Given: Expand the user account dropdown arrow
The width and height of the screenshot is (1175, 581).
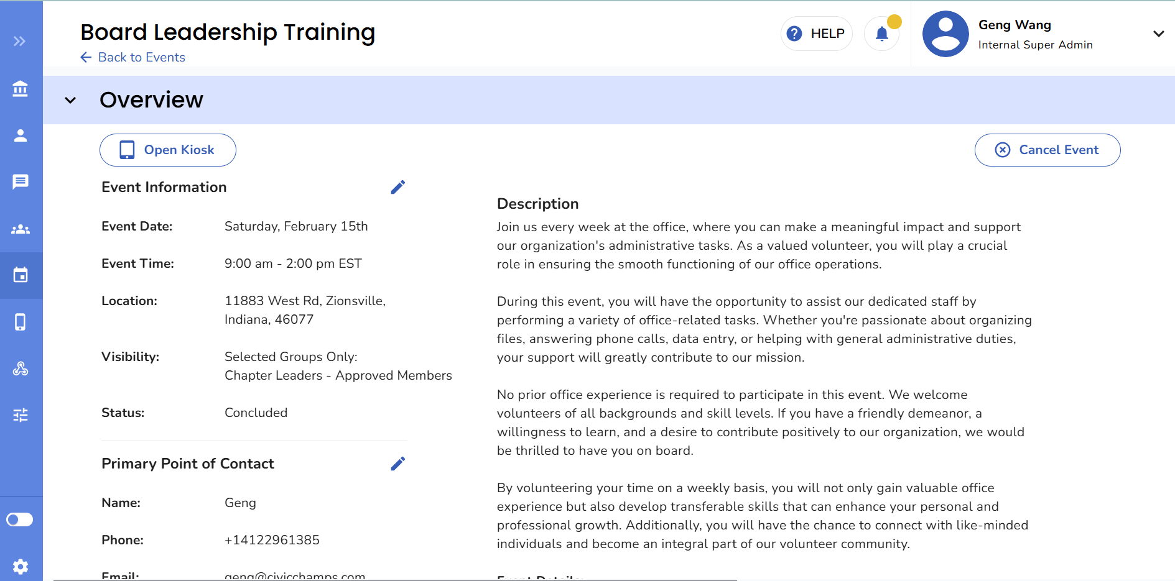Looking at the screenshot, I should coord(1158,34).
